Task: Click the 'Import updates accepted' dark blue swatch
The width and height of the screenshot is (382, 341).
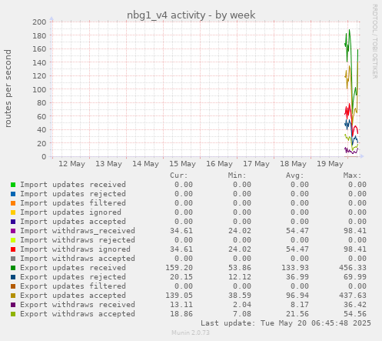Action: tap(13, 222)
